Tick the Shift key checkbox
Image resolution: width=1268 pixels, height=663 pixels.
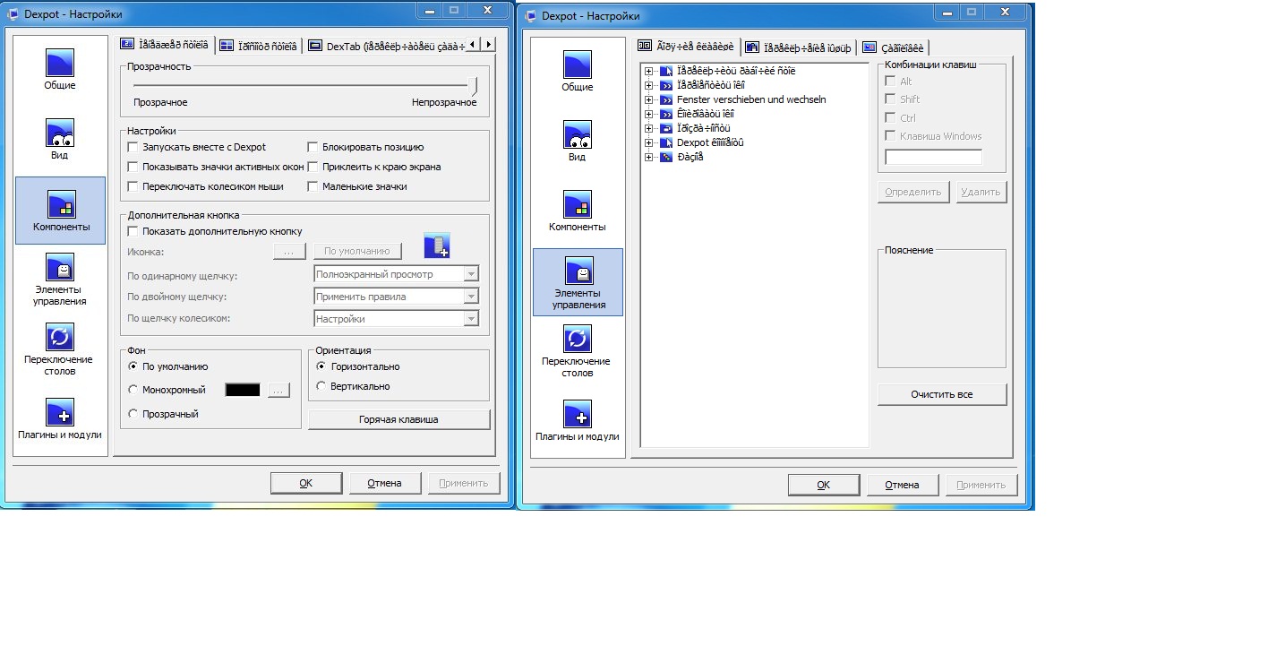(890, 99)
